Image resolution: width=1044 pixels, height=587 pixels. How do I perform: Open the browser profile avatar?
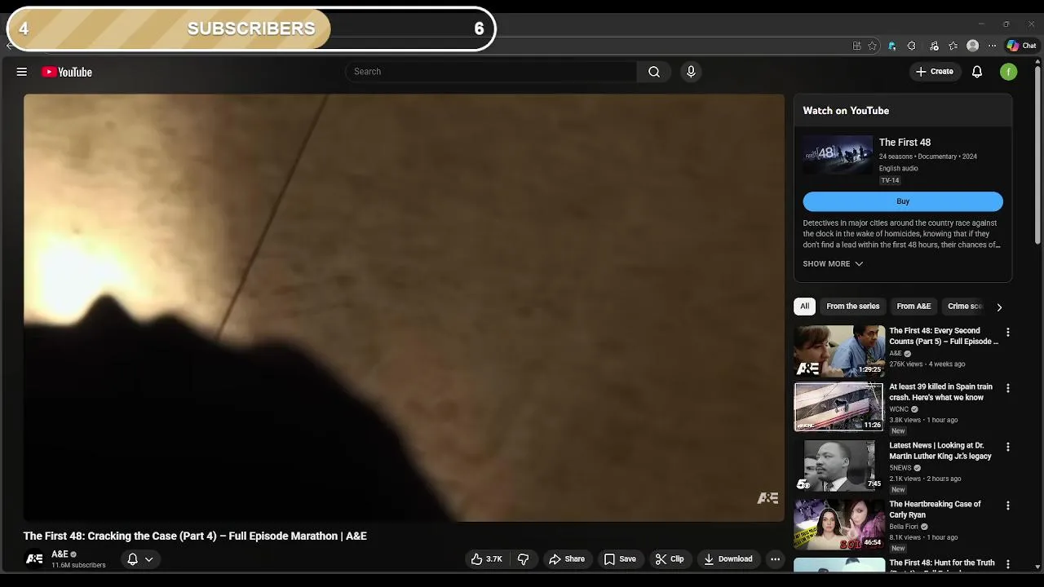pos(972,46)
